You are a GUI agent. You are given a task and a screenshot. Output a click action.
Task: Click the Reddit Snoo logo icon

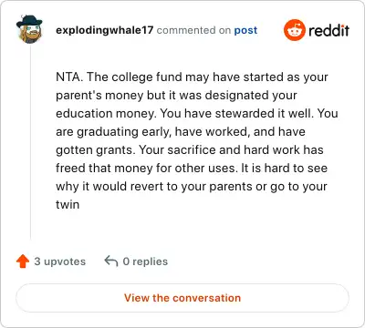click(294, 30)
